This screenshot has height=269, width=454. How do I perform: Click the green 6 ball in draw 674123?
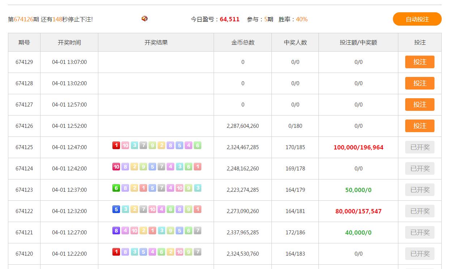click(116, 188)
